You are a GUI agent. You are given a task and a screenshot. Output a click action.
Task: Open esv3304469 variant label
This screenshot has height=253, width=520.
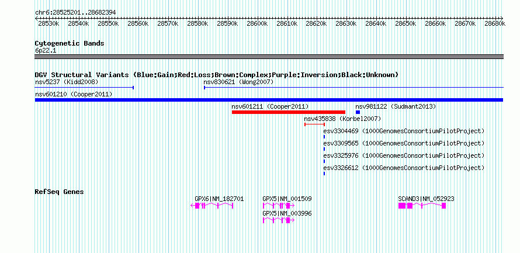coord(404,131)
